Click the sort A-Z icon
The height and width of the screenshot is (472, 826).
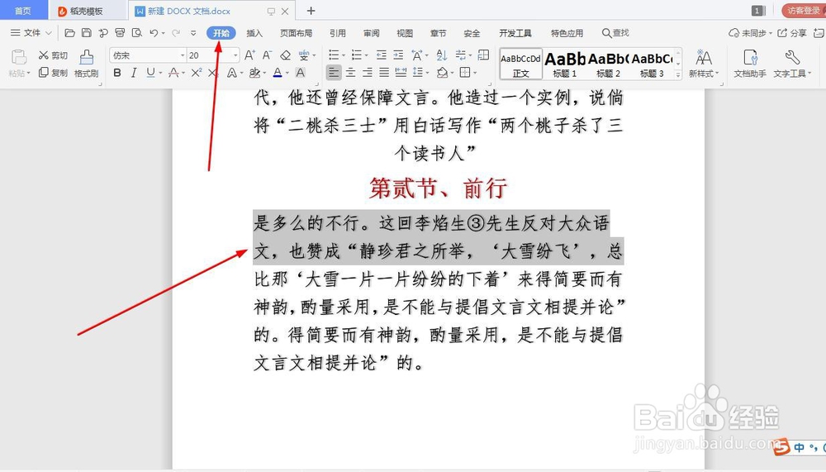(x=441, y=55)
